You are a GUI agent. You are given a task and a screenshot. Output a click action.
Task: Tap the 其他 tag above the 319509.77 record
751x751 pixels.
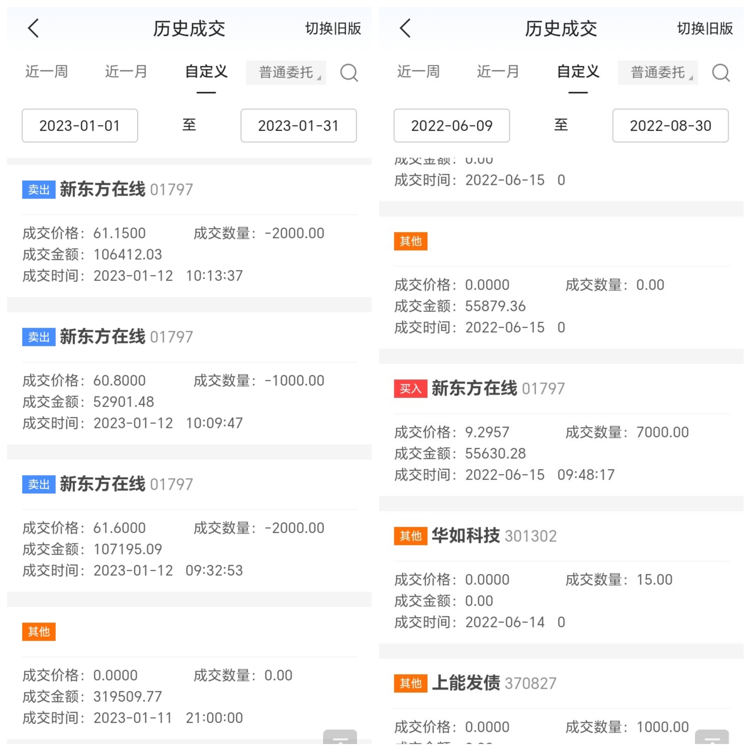[39, 632]
